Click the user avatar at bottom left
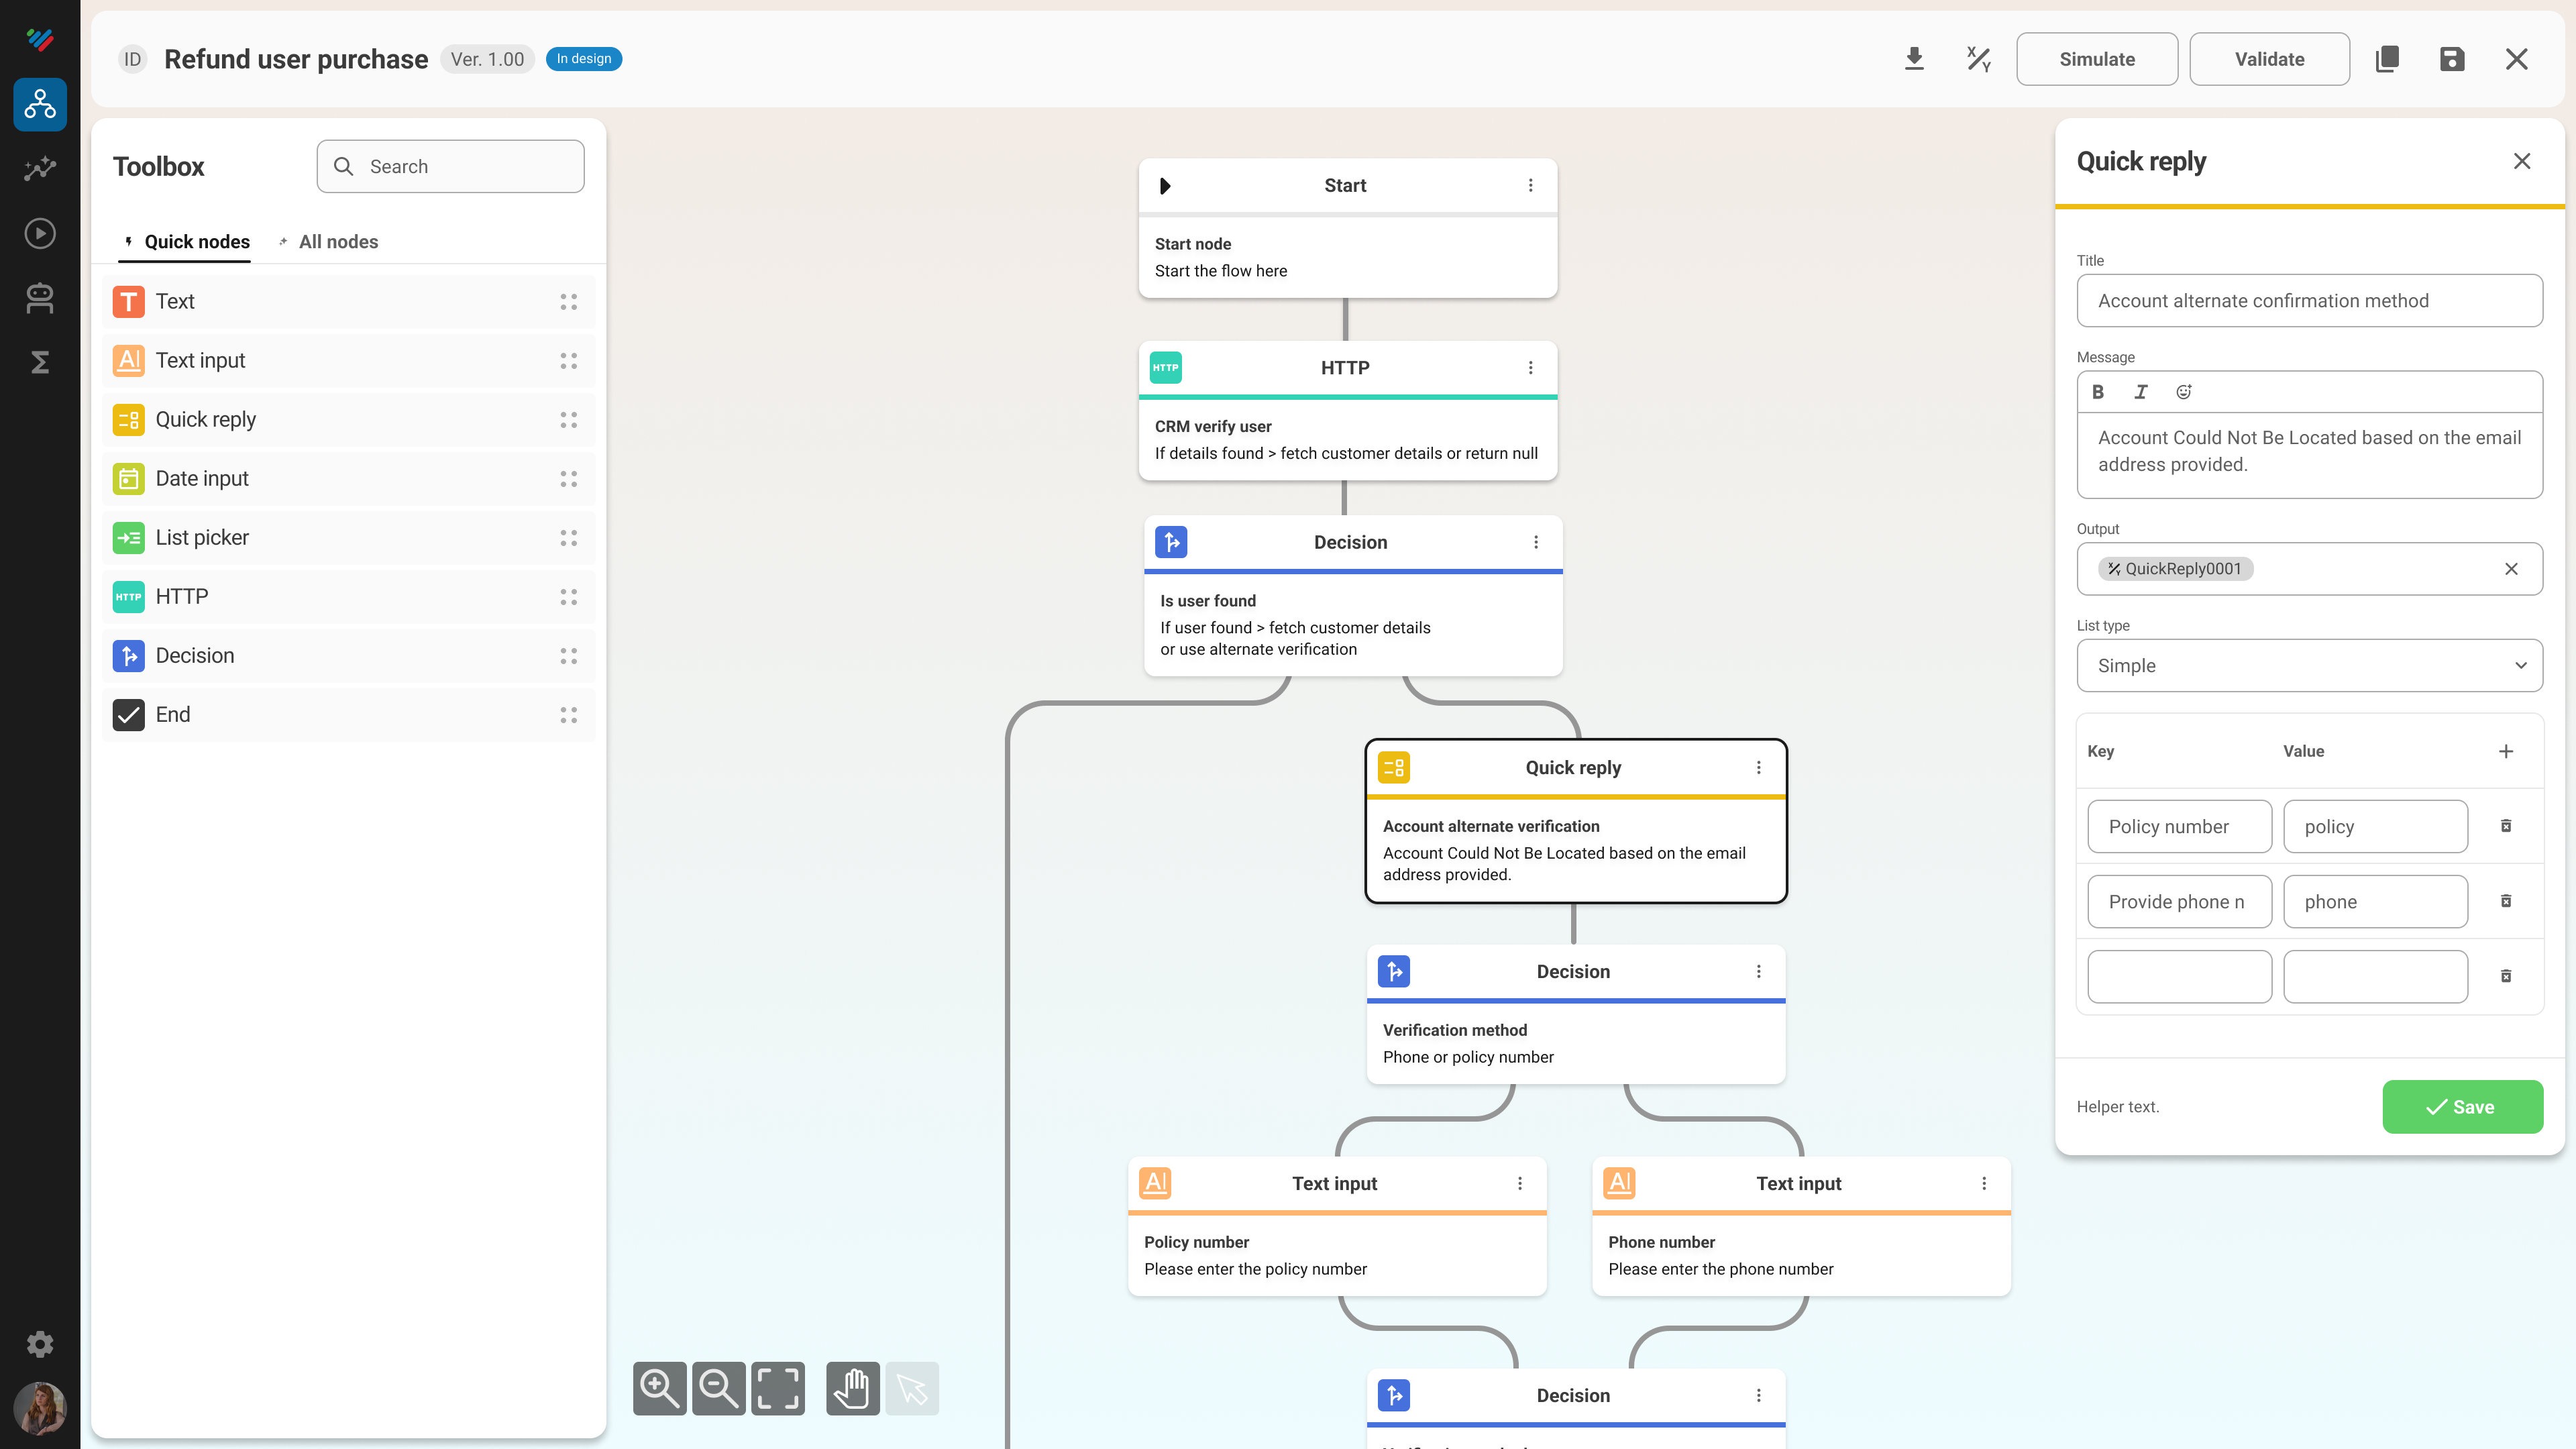The height and width of the screenshot is (1449, 2576). pyautogui.click(x=40, y=1408)
